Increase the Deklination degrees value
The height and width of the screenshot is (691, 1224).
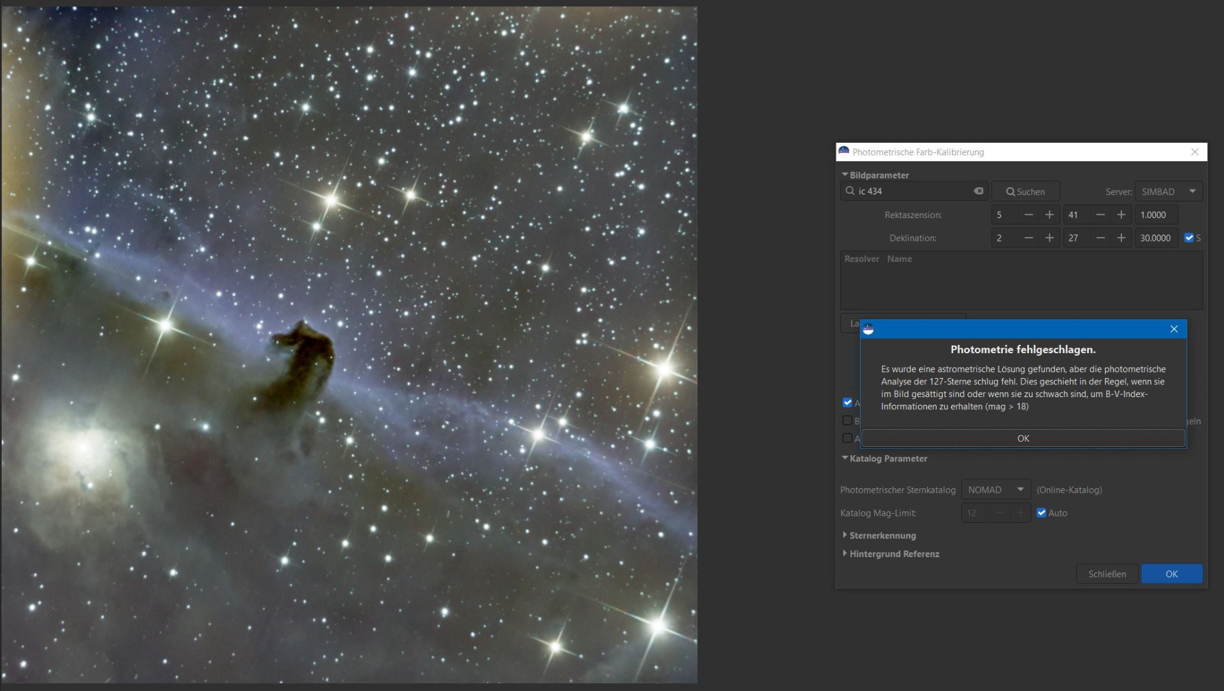[x=1049, y=238]
